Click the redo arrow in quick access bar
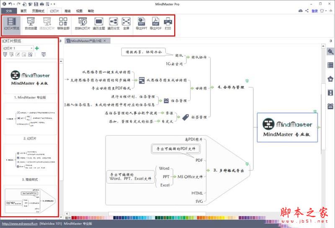Image resolution: width=335 pixels, height=228 pixels. pos(19,4)
